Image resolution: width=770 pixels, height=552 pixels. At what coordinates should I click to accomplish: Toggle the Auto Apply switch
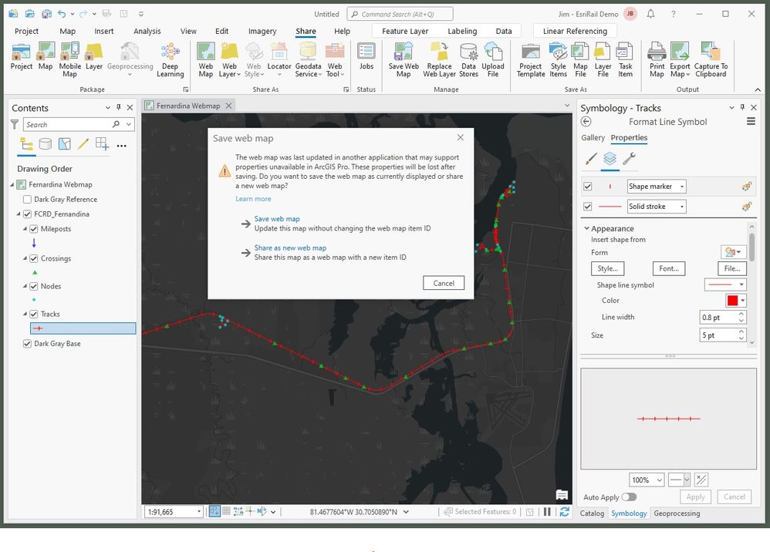click(629, 497)
